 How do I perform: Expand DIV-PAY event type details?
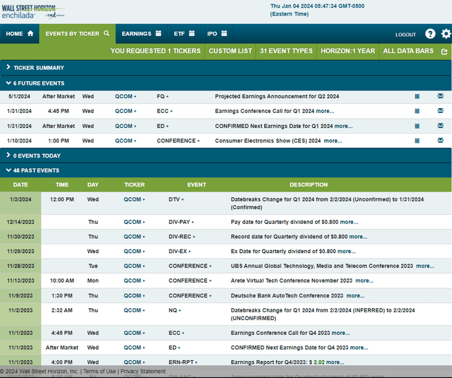point(182,222)
